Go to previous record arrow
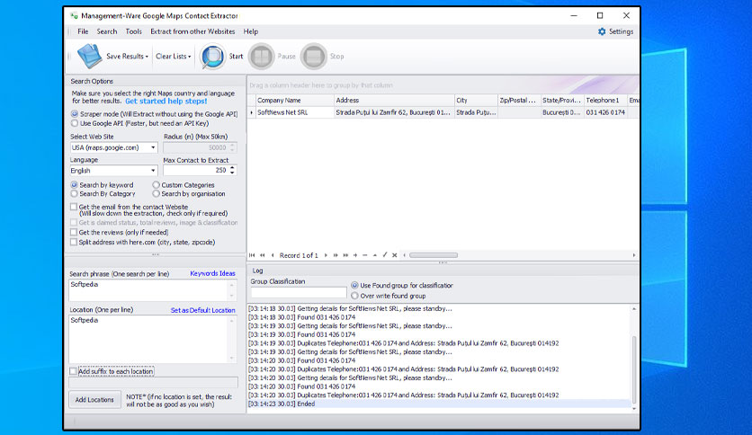Screen dimensions: 752x435 click(273, 255)
